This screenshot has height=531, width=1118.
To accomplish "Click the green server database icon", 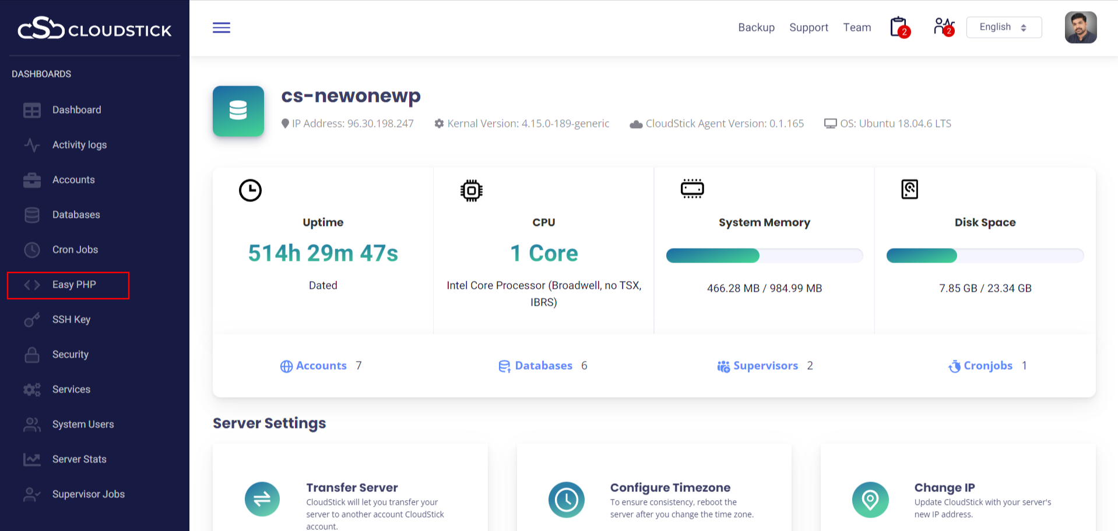I will 238,111.
